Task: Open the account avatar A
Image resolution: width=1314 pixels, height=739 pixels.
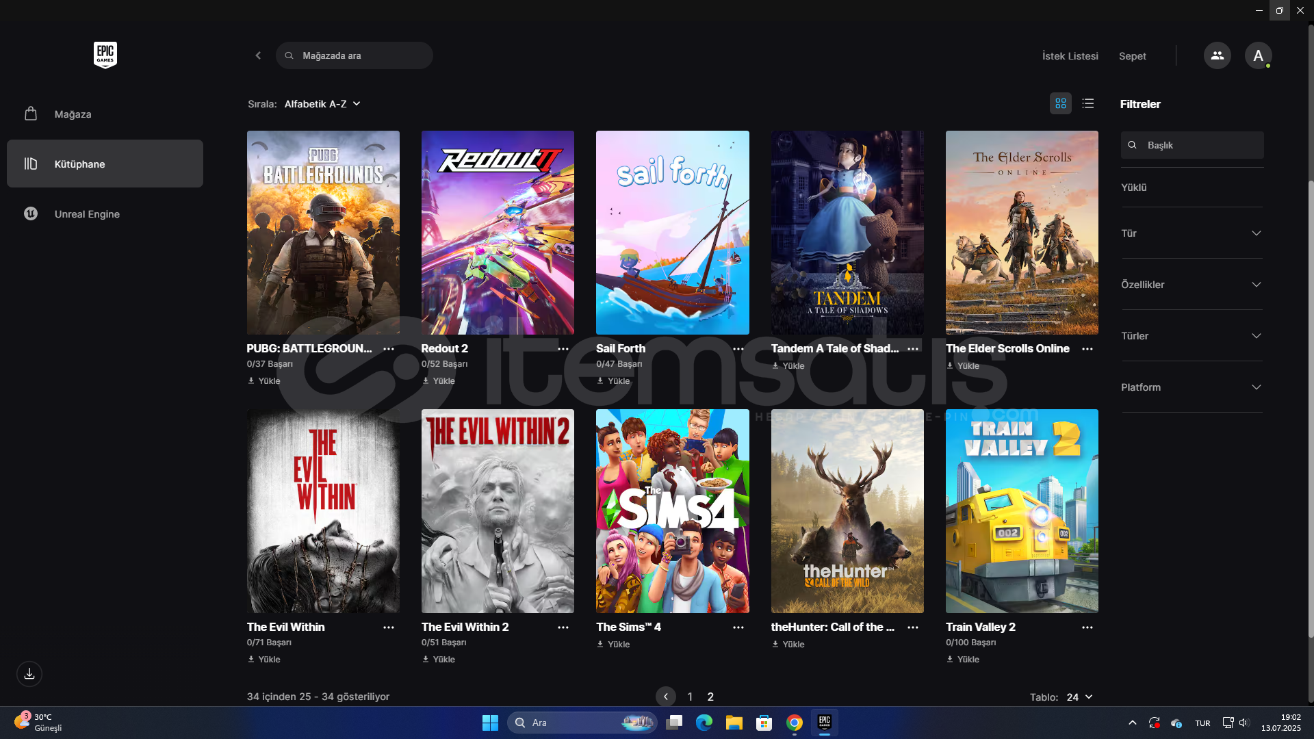Action: click(x=1258, y=55)
